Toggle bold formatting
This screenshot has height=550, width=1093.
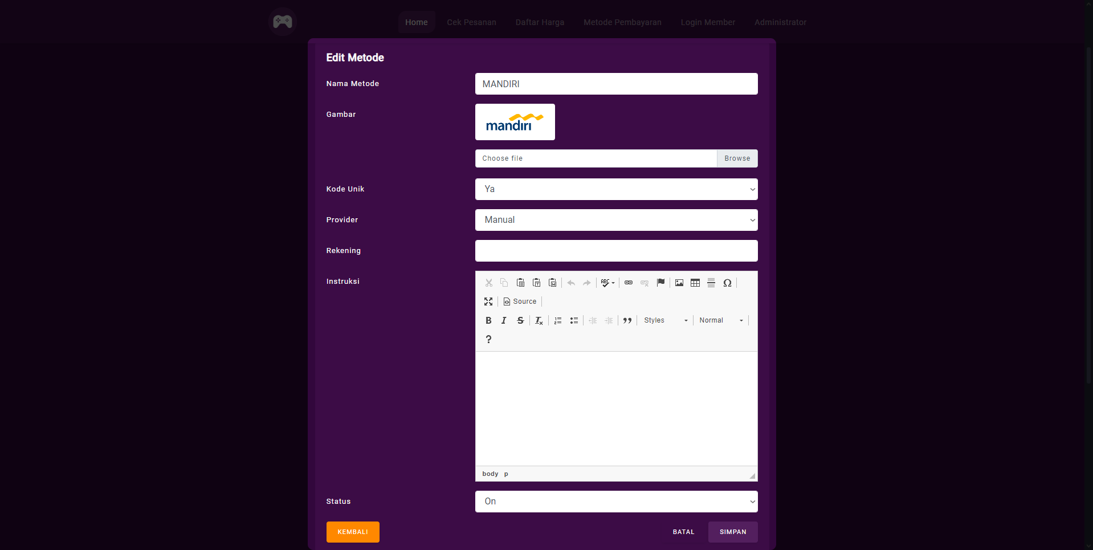click(488, 320)
